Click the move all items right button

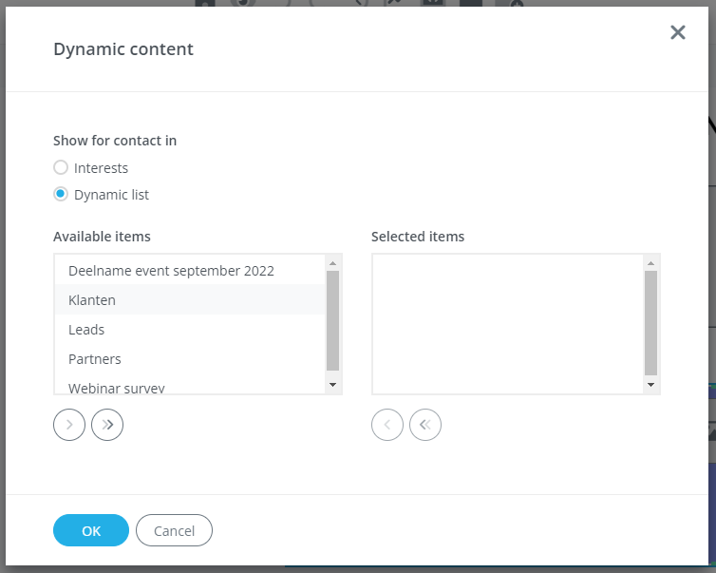pos(107,425)
